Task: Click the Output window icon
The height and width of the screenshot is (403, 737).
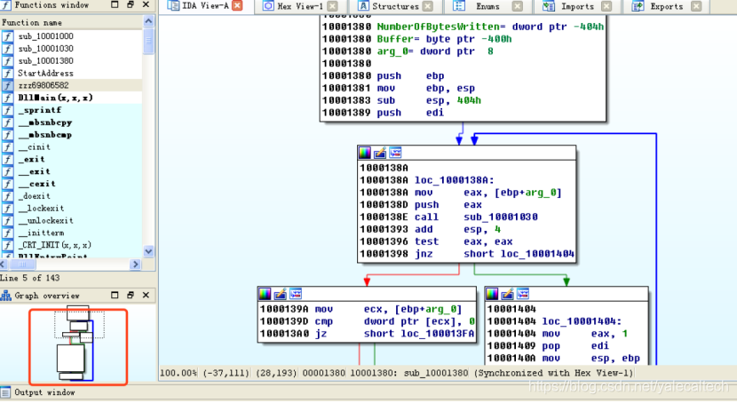Action: [5, 392]
